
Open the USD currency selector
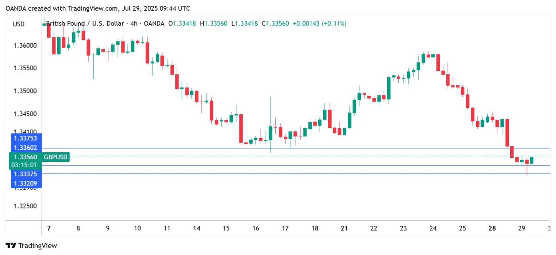19,24
